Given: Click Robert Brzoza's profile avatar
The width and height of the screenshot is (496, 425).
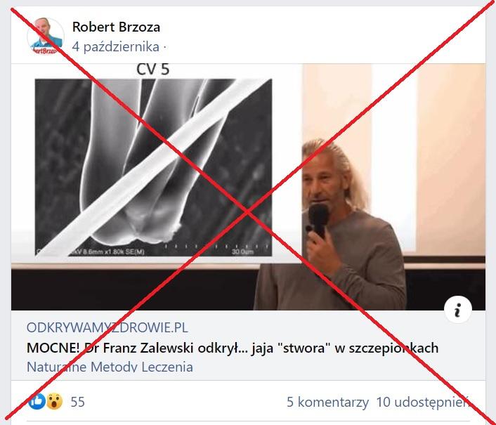Looking at the screenshot, I should (x=46, y=36).
